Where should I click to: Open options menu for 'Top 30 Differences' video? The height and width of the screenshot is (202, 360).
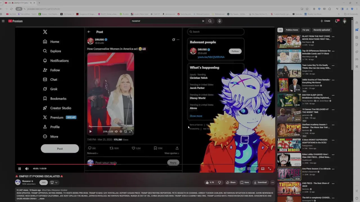[333, 51]
